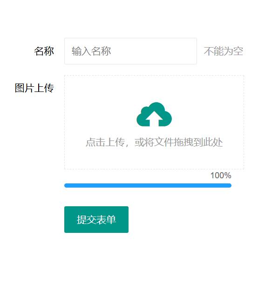Select the 100% progress percentage label
This screenshot has width=265, height=294.
tap(221, 175)
